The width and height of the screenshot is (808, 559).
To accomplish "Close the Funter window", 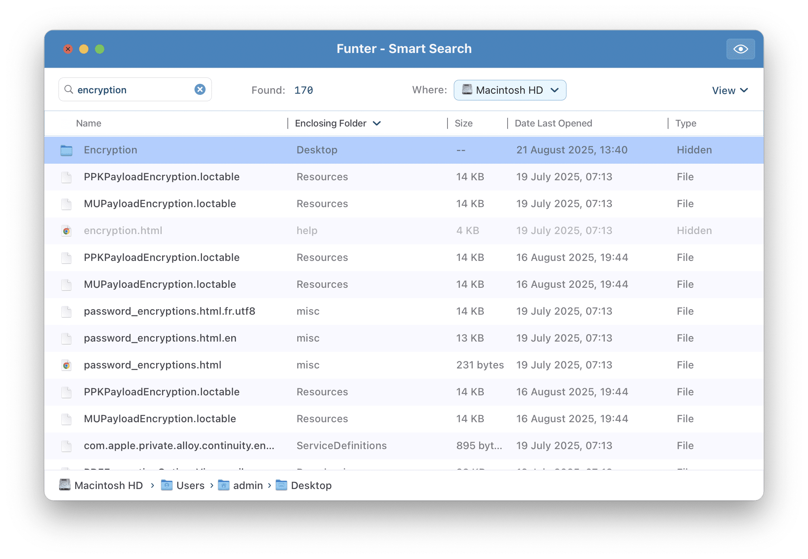I will pos(68,49).
